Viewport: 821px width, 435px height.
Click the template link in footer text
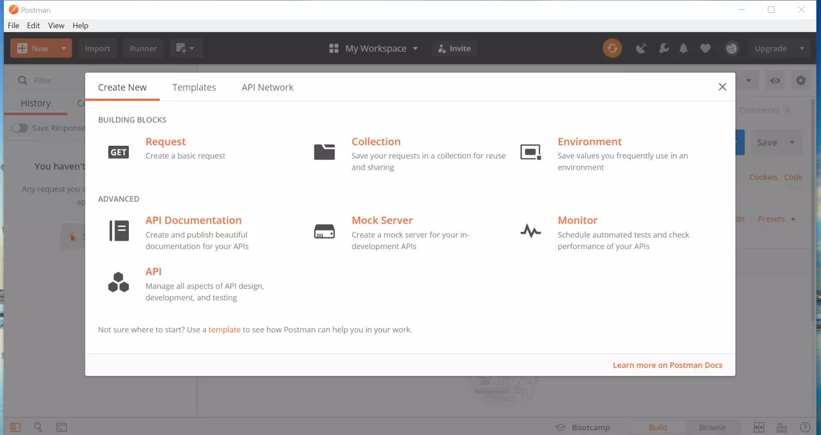[224, 330]
